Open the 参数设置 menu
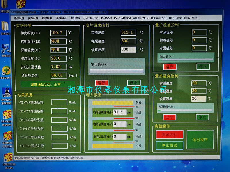 (x=33, y=18)
